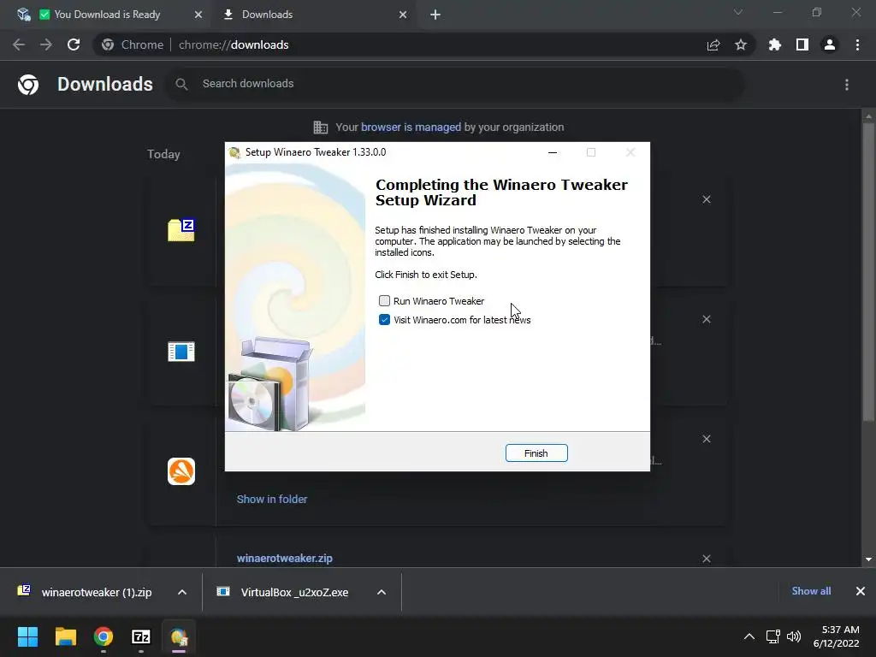Enable the Run Winaero Tweaker checkbox
The height and width of the screenshot is (657, 876).
tap(384, 301)
